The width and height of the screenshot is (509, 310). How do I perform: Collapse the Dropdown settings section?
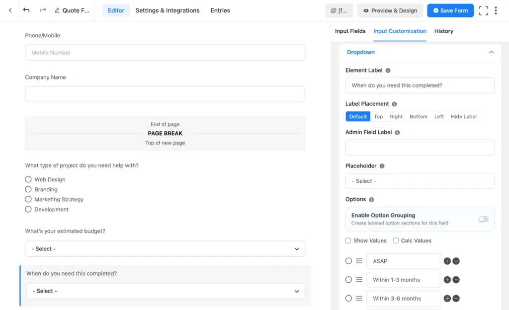492,52
